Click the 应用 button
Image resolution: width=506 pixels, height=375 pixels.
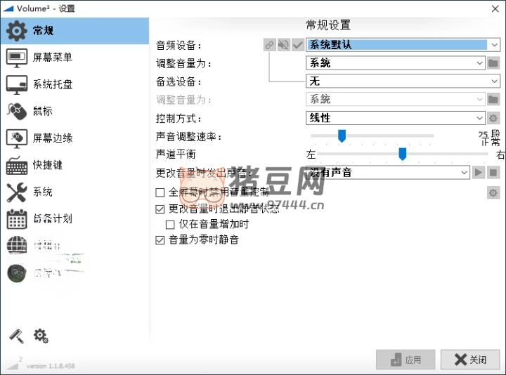pyautogui.click(x=406, y=360)
